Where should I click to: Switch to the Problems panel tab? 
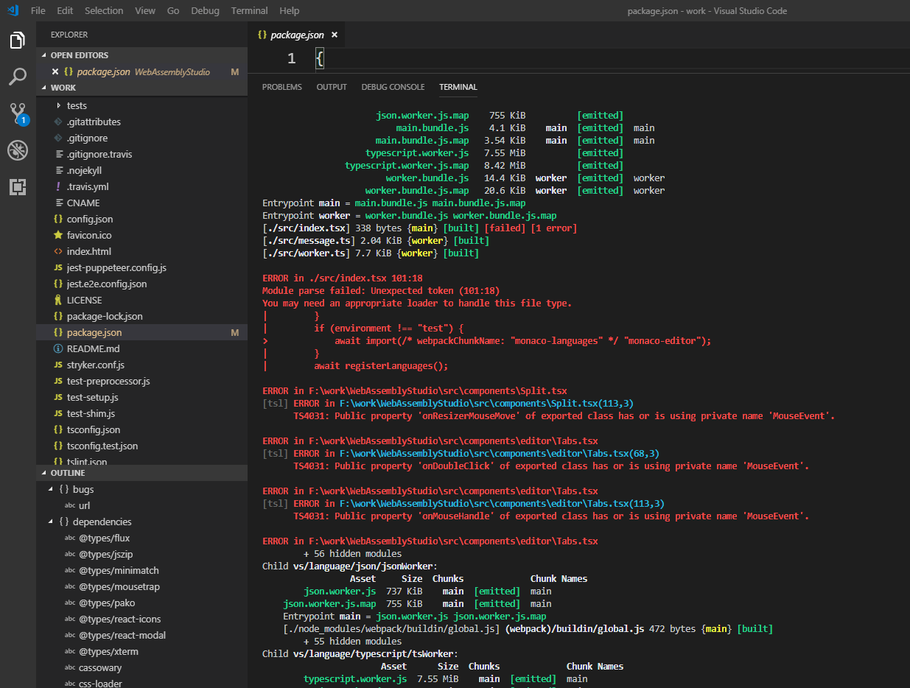281,87
